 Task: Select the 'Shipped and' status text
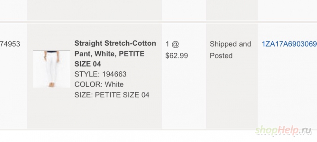click(230, 44)
